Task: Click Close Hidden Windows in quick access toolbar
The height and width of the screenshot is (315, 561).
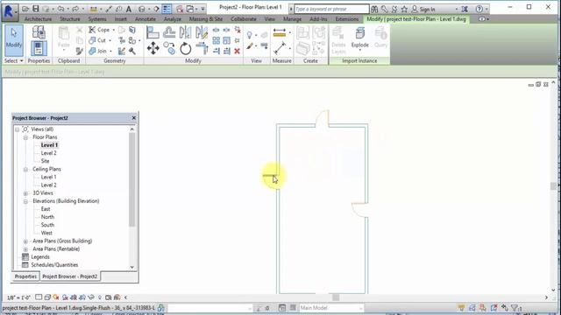Action: pos(180,9)
